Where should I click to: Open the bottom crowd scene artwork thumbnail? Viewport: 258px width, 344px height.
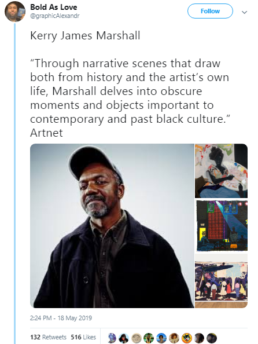221,281
